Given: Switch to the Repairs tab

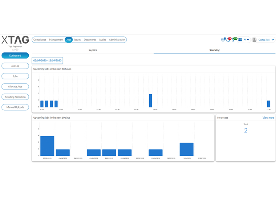Looking at the screenshot, I should coord(93,50).
